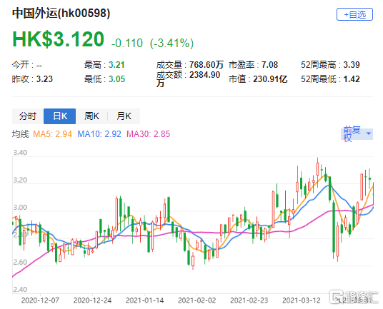Viewport: 383px width, 309px height.
Task: Click the 均线 moving average label
Action: [x=21, y=134]
